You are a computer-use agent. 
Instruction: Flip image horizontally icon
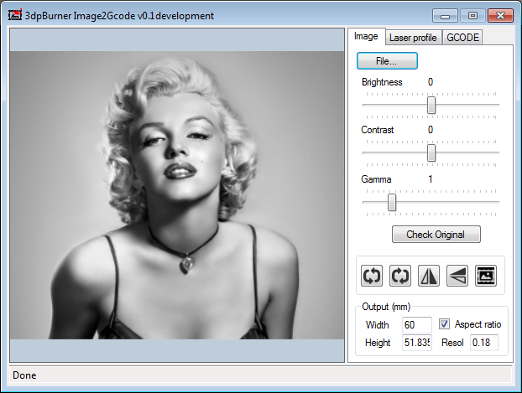429,276
